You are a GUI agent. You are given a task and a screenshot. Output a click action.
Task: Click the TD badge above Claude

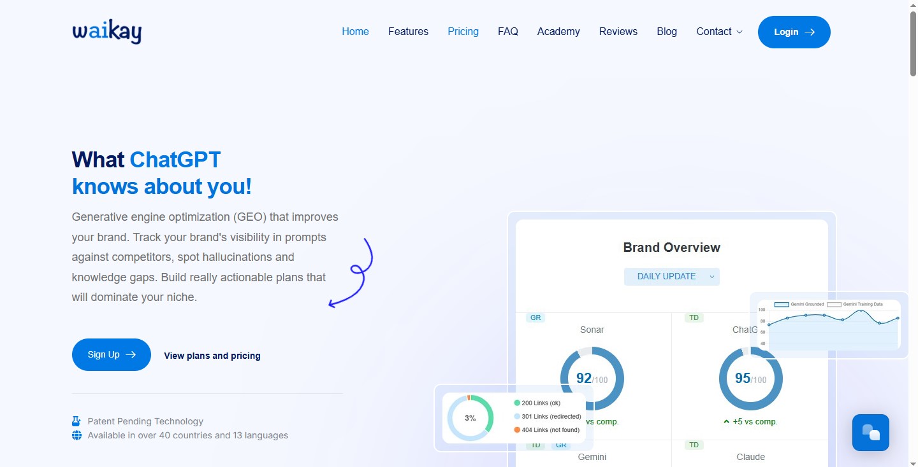[x=694, y=445]
